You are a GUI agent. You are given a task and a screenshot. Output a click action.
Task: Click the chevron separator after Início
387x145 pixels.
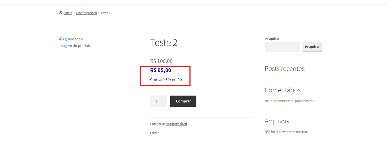(x=74, y=13)
